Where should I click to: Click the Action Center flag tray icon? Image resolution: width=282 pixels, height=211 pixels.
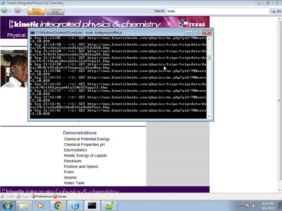(x=248, y=206)
